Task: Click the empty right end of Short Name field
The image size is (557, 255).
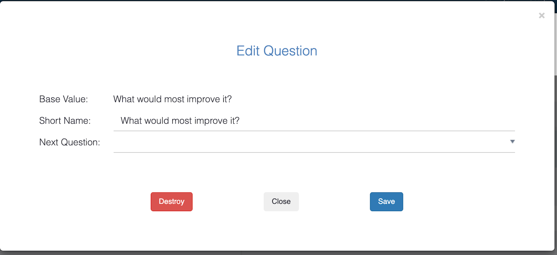Action: [x=453, y=121]
